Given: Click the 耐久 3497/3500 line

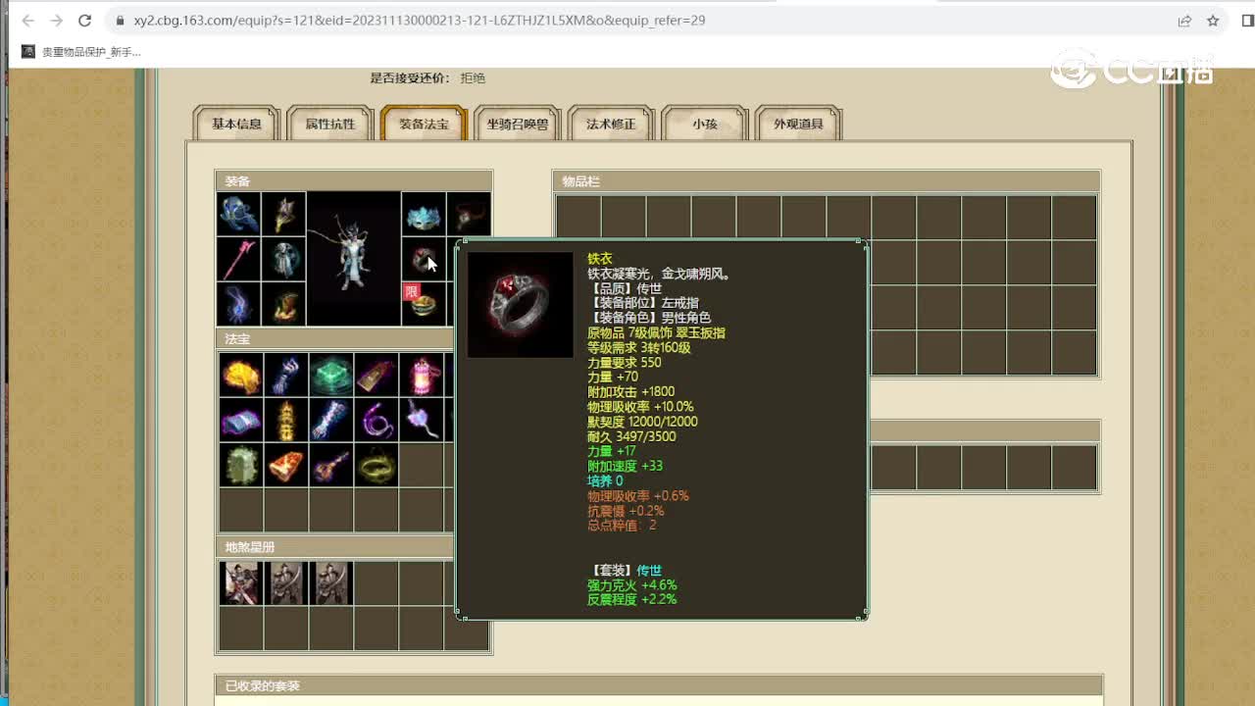Looking at the screenshot, I should [631, 436].
